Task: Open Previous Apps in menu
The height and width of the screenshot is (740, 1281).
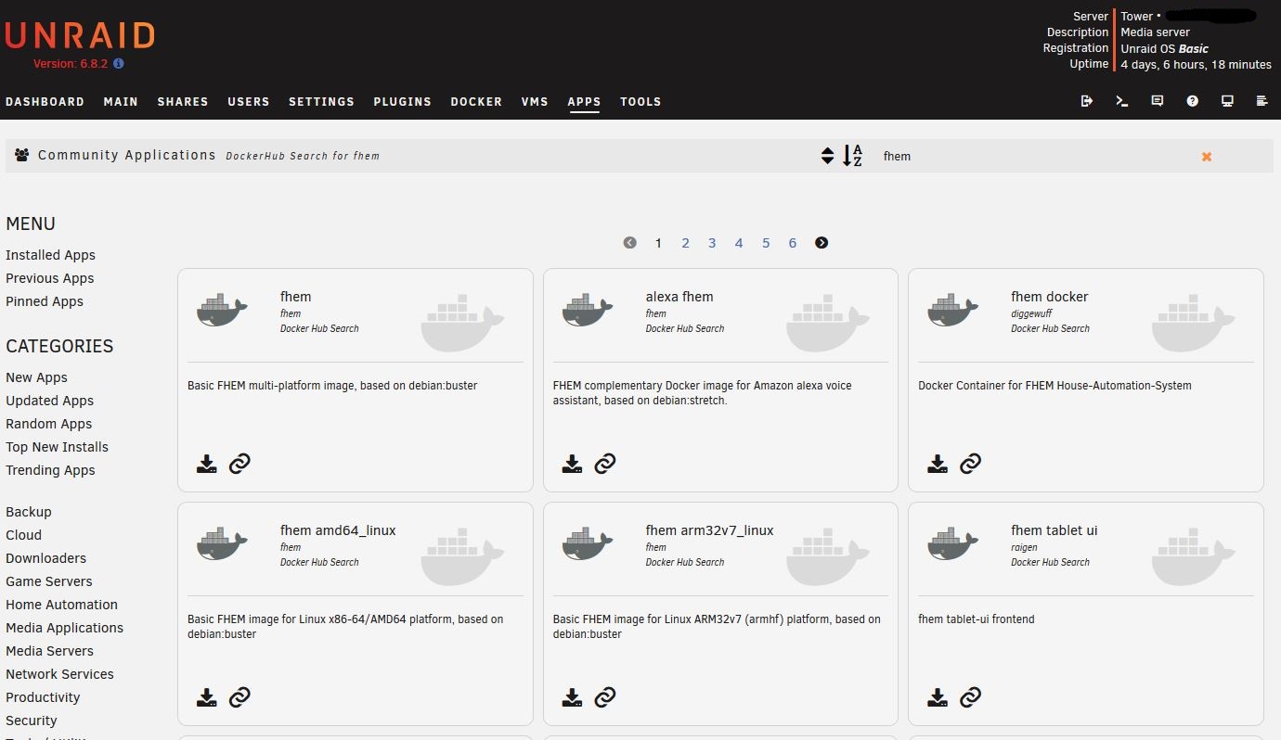Action: [x=49, y=278]
